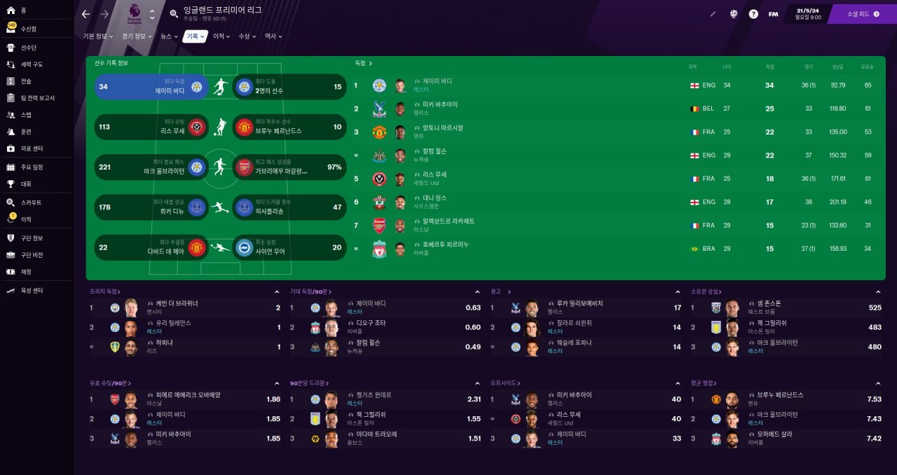897x475 pixels.
Task: Open player link 제이미 바디 in 득점 table
Action: pyautogui.click(x=437, y=81)
